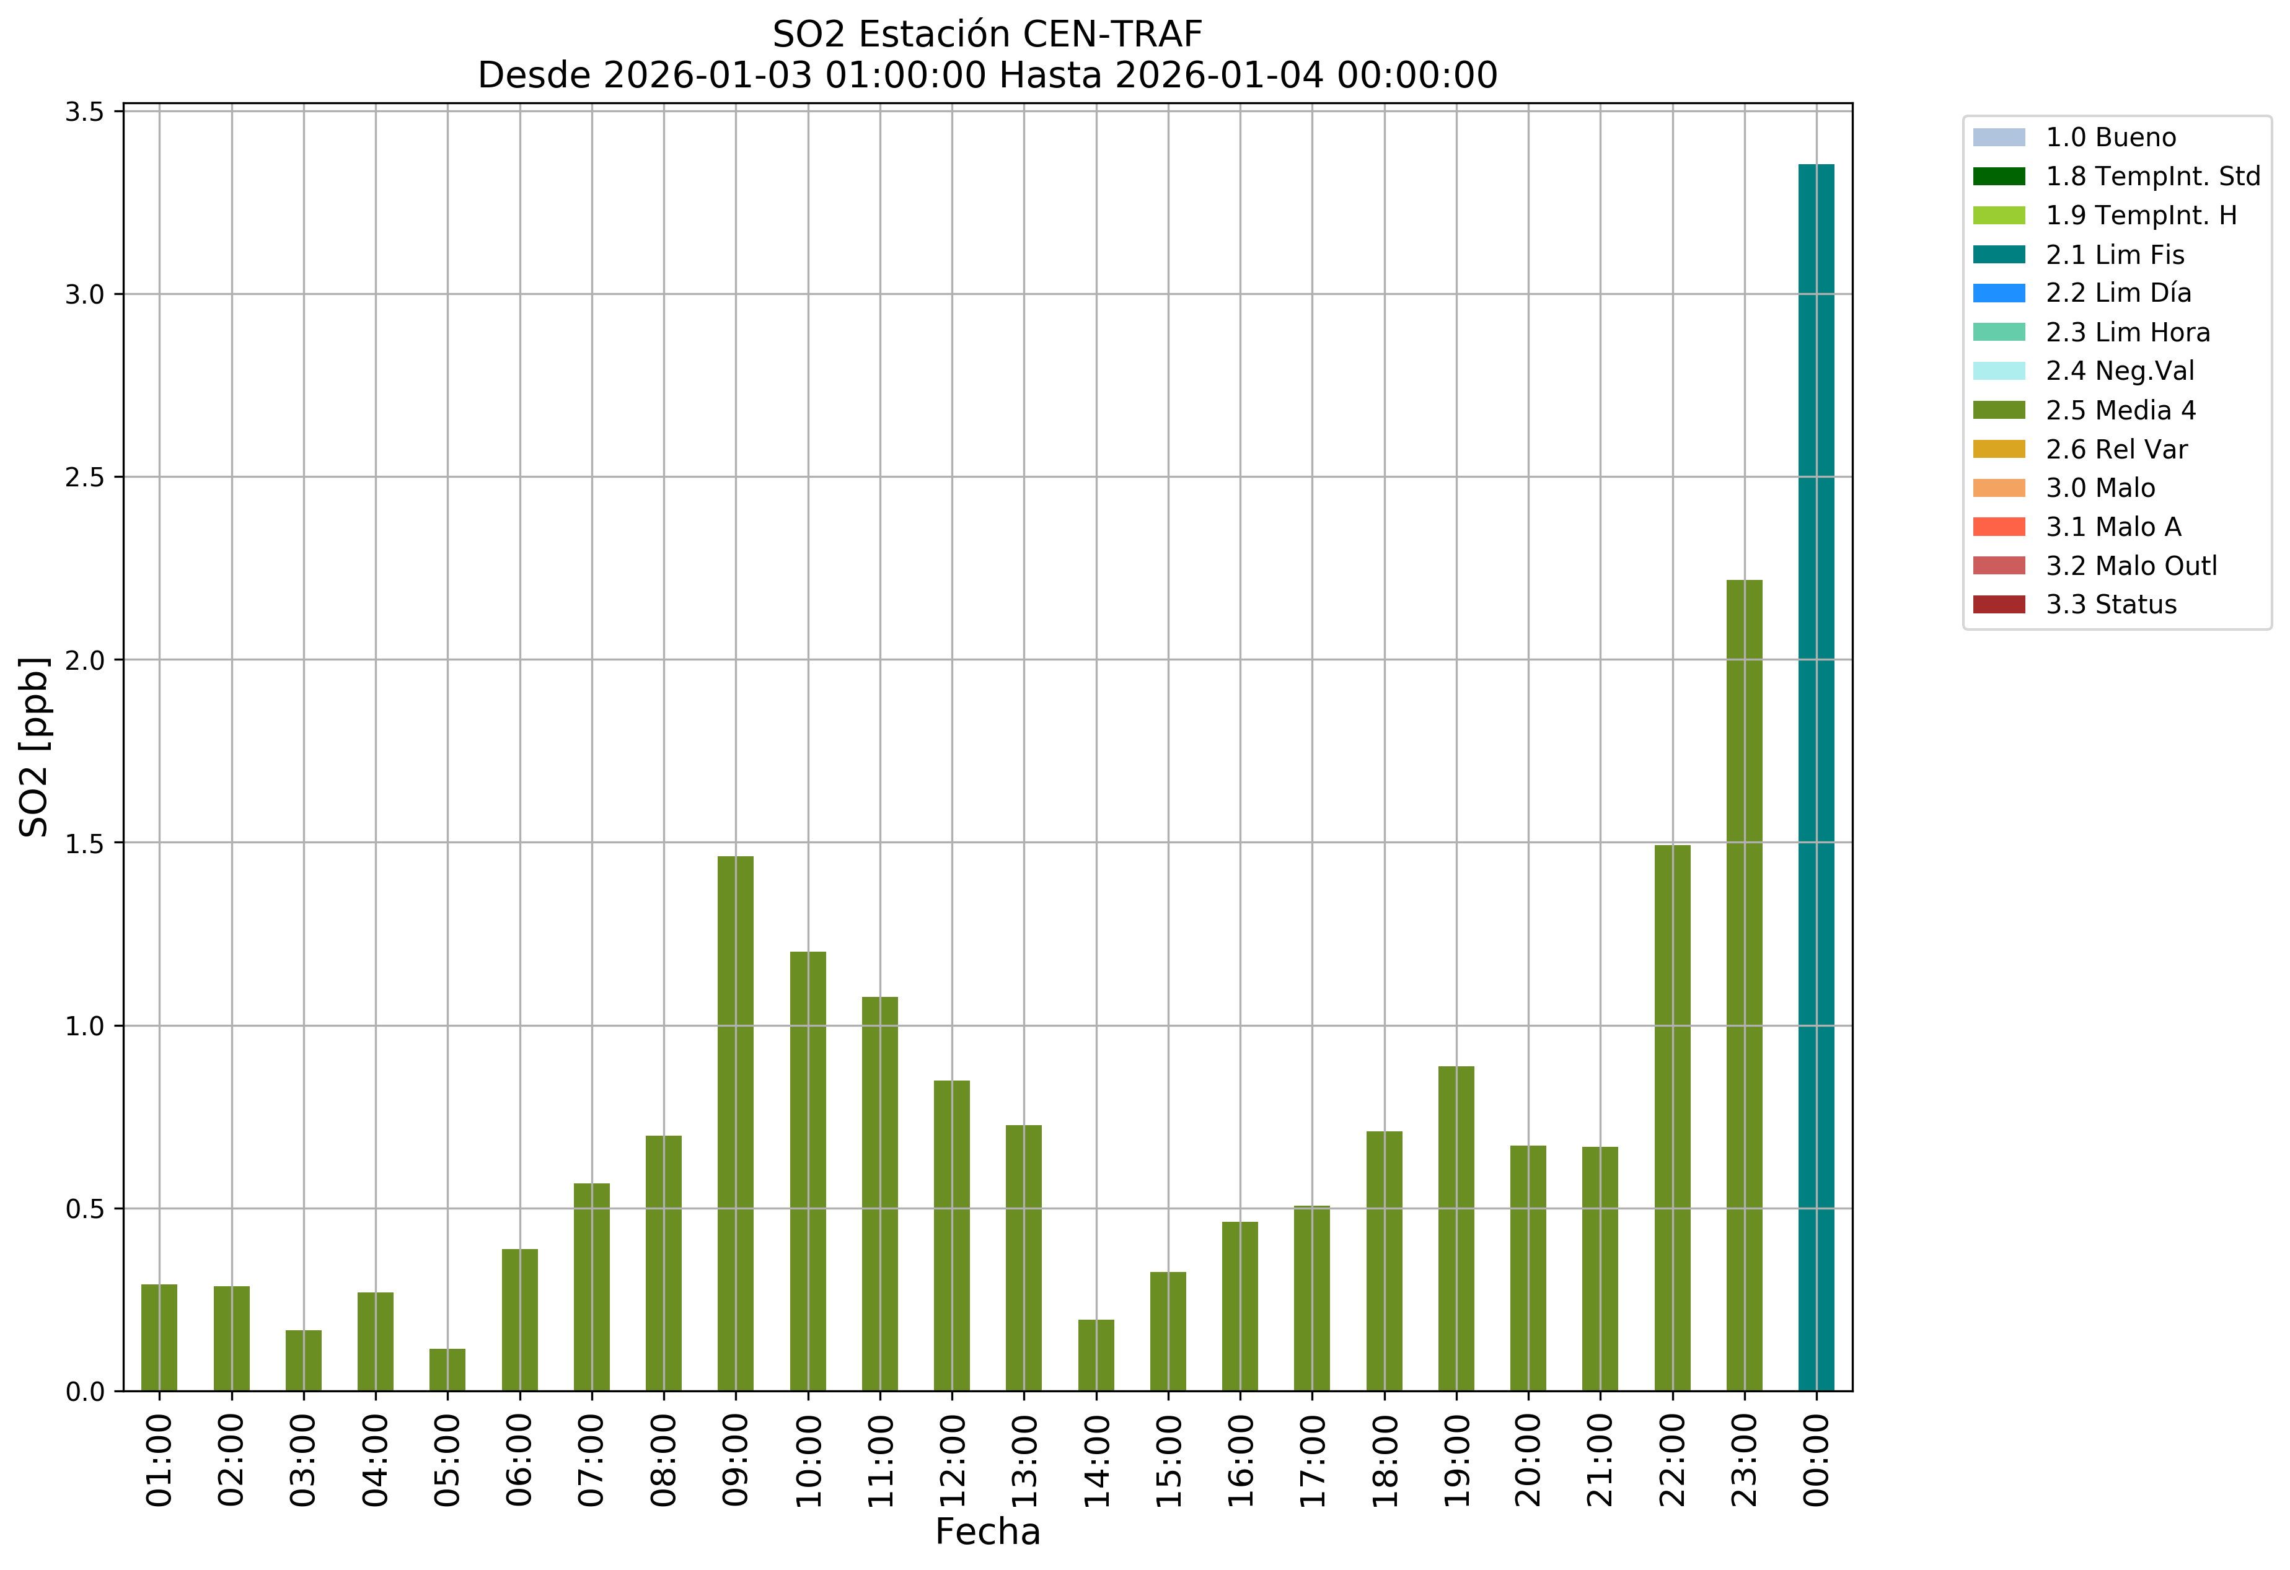The height and width of the screenshot is (1570, 2290).
Task: Click the 2.5 Media 4 legend swatch
Action: coord(1998,410)
